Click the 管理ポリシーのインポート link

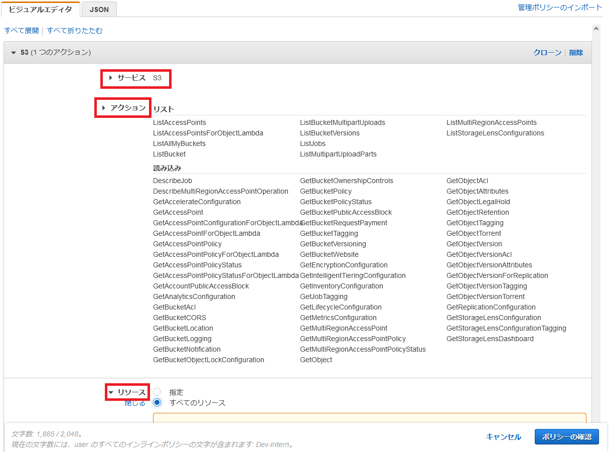[560, 8]
